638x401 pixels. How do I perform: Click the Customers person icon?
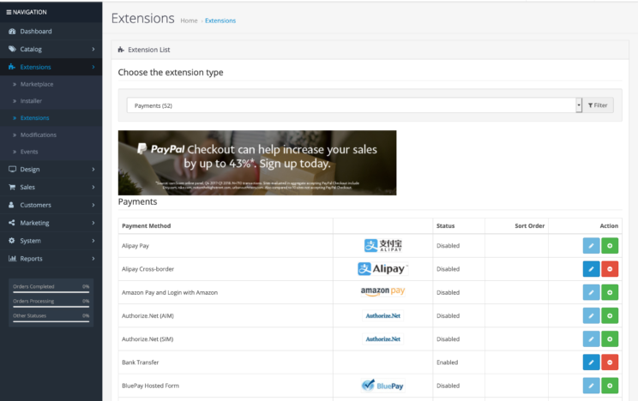coord(11,205)
